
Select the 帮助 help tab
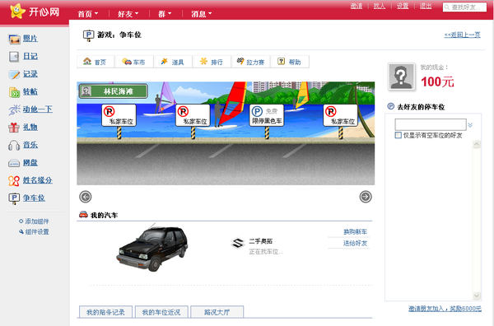(x=290, y=62)
